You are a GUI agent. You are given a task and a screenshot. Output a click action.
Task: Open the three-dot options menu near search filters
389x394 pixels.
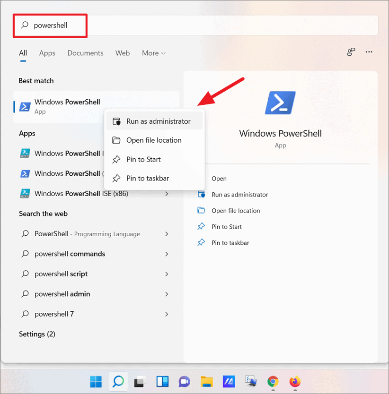(x=369, y=52)
